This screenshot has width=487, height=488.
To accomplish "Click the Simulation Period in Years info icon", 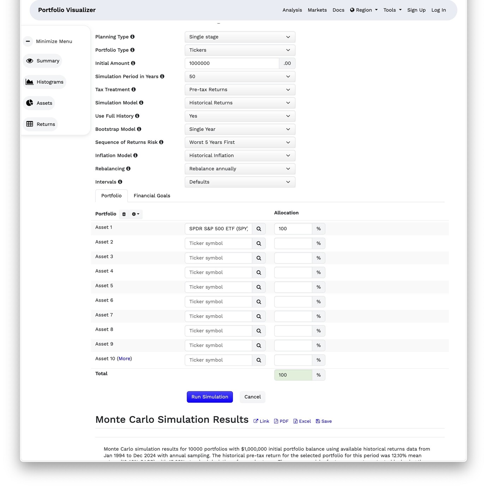I will click(162, 76).
